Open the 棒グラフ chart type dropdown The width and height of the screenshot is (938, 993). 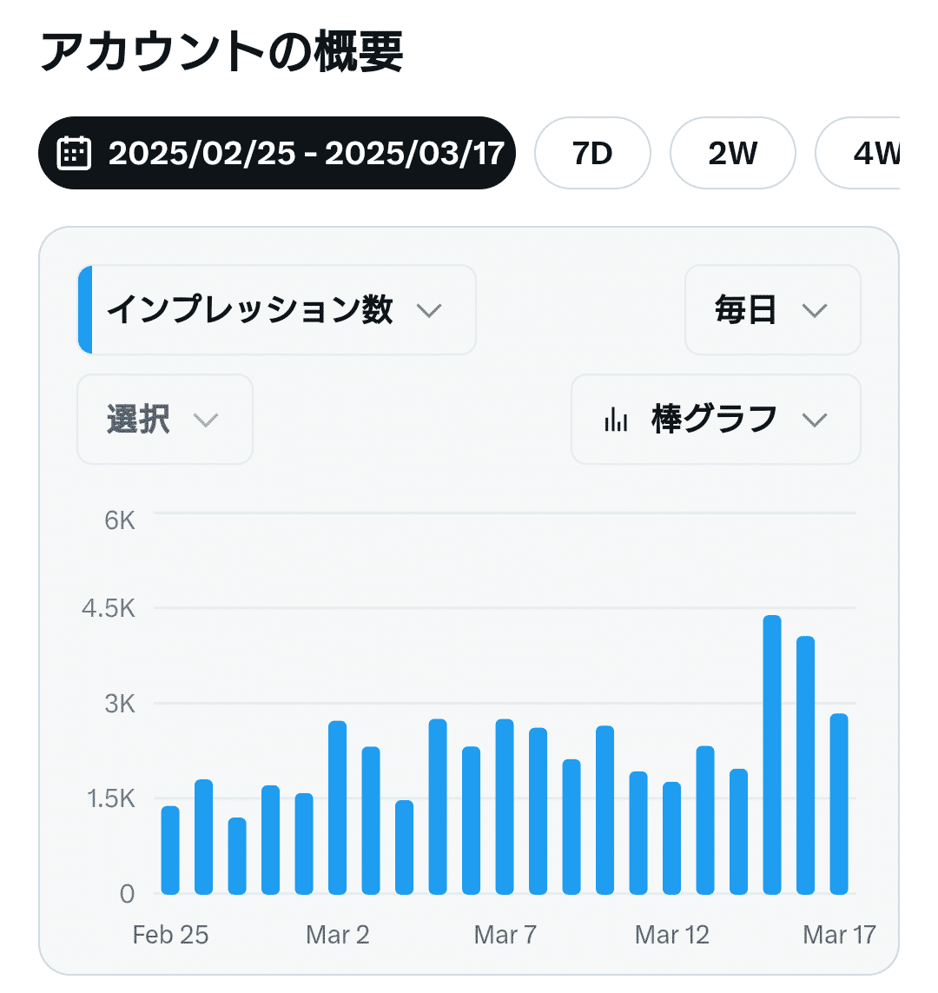coord(716,420)
